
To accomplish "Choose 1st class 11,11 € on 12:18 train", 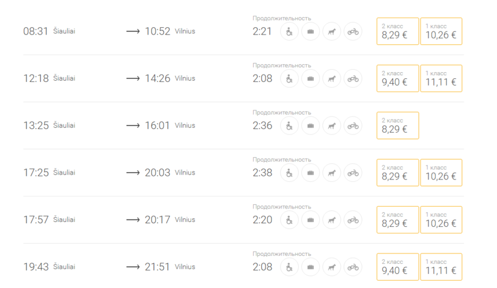I will pos(441,79).
